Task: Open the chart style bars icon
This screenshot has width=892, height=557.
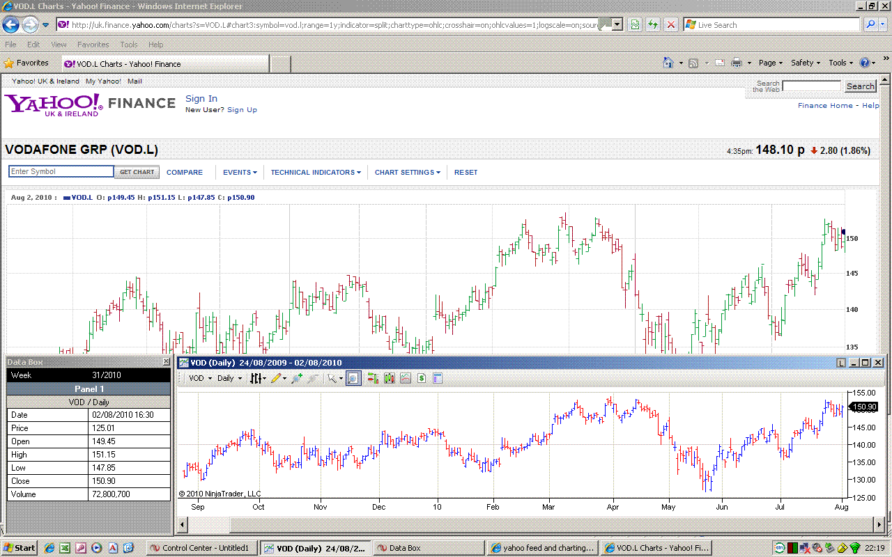Action: [256, 378]
